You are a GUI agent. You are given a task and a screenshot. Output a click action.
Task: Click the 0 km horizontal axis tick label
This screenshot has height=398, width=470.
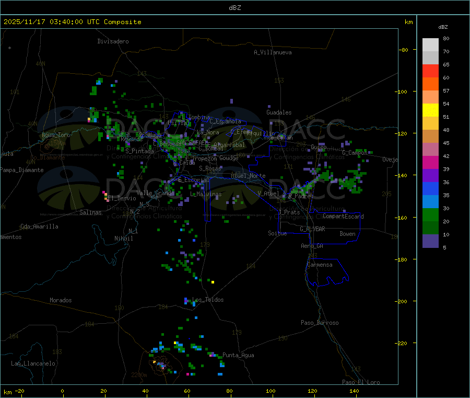[62, 391]
